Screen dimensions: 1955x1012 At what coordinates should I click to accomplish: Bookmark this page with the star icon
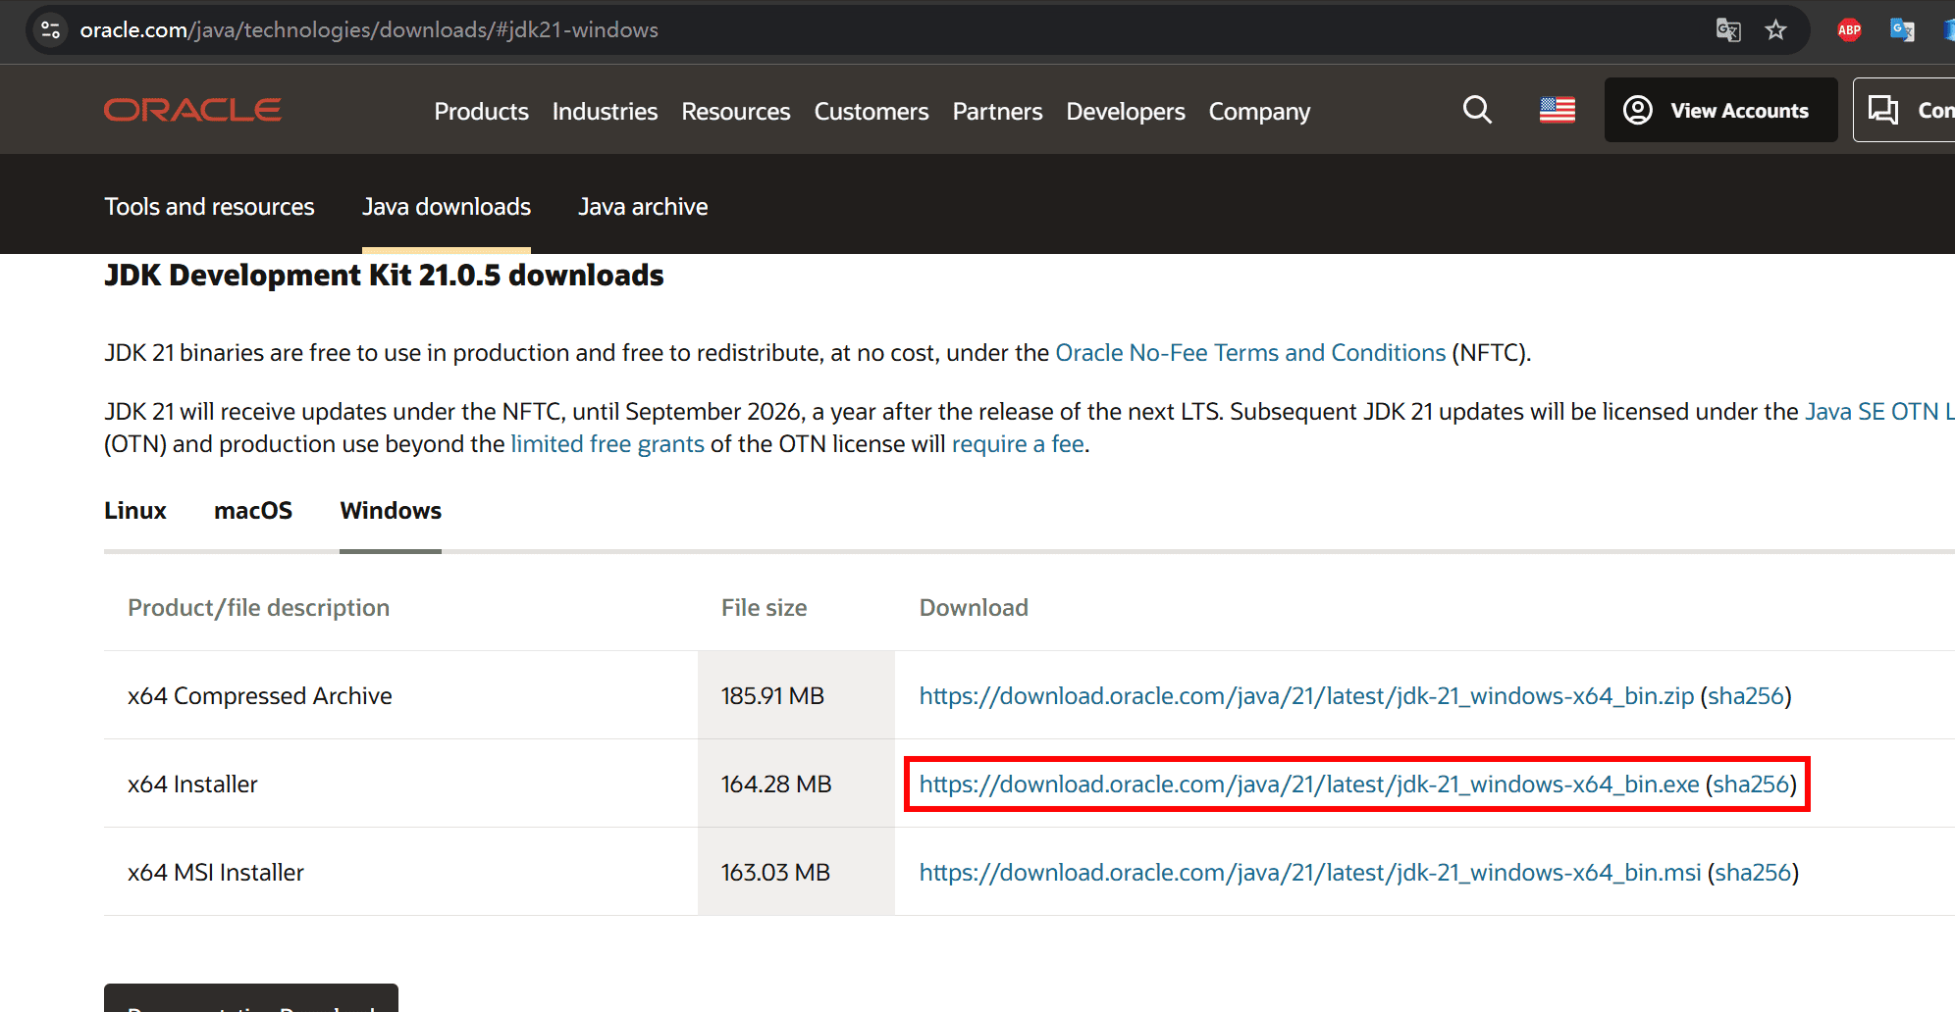pos(1775,30)
